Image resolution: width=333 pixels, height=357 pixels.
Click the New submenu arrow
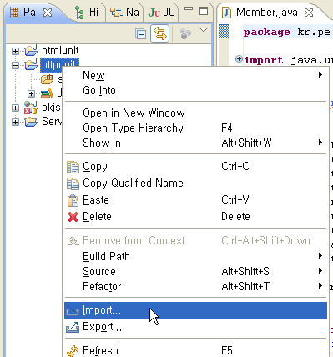pos(320,75)
